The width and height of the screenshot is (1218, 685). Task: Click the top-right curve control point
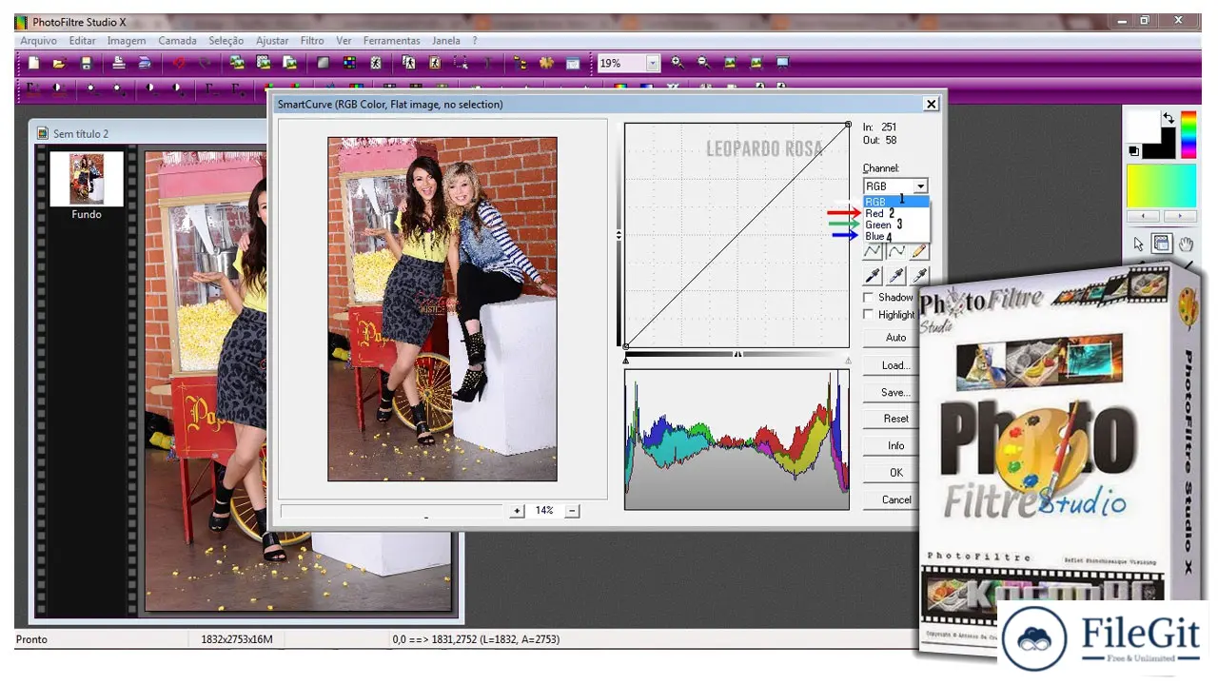(x=848, y=124)
